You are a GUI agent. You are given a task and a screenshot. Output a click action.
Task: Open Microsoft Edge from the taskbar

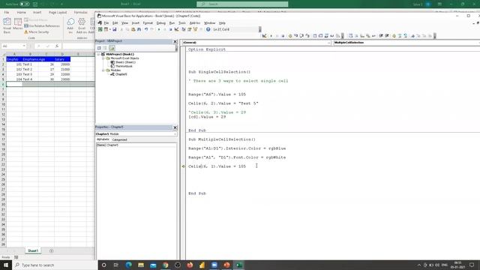[x=128, y=265]
